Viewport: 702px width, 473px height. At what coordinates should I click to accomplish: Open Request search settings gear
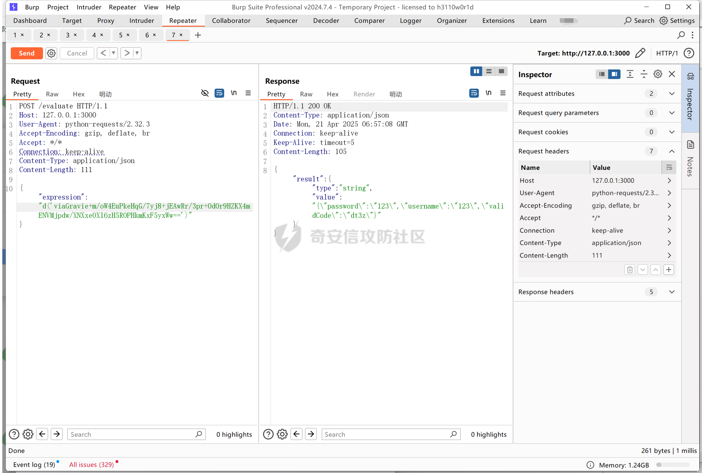[x=28, y=434]
